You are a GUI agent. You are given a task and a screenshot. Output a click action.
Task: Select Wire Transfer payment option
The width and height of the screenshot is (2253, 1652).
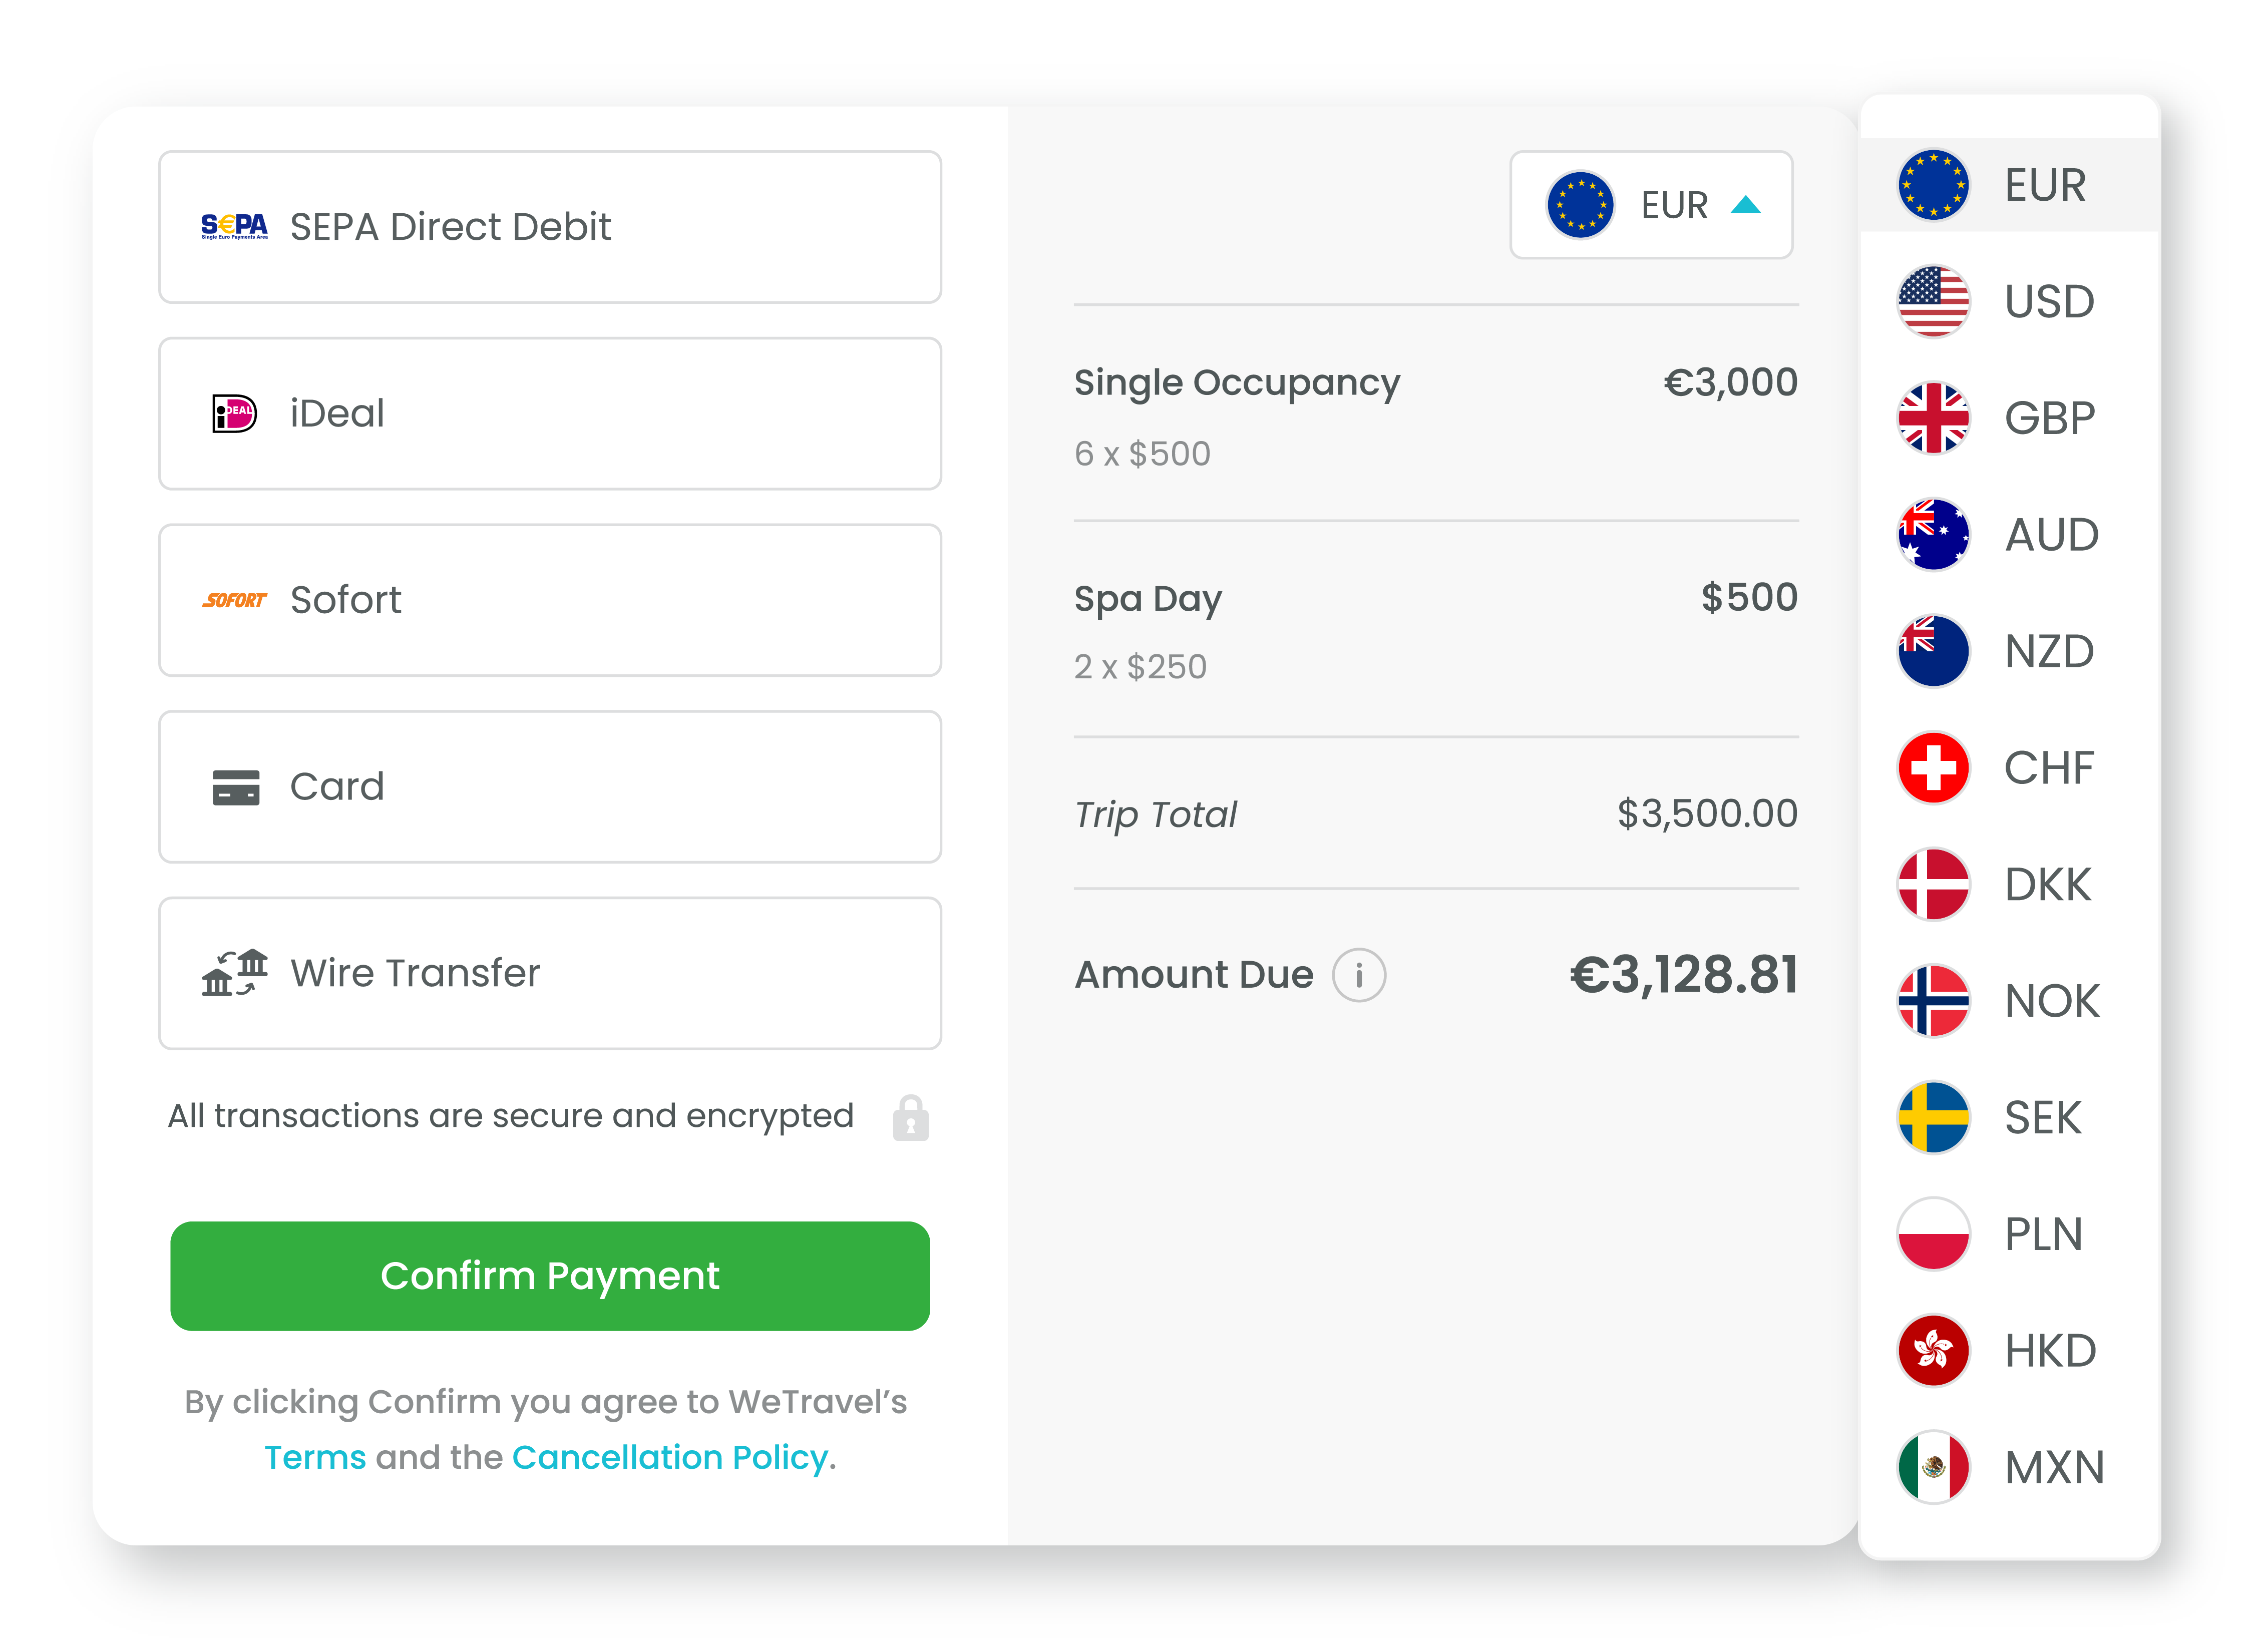549,973
